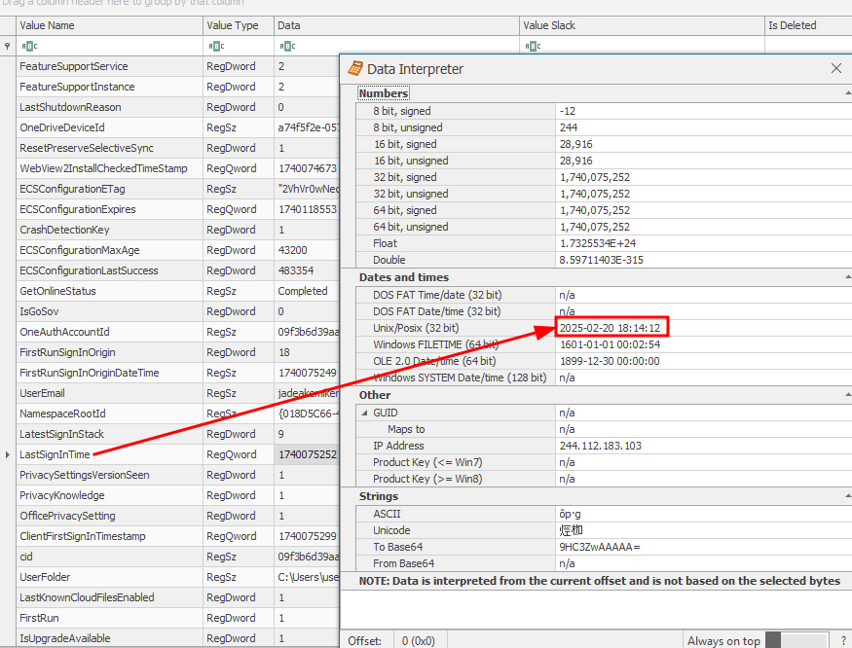The height and width of the screenshot is (648, 852).
Task: Click the help question mark icon
Action: 843,641
